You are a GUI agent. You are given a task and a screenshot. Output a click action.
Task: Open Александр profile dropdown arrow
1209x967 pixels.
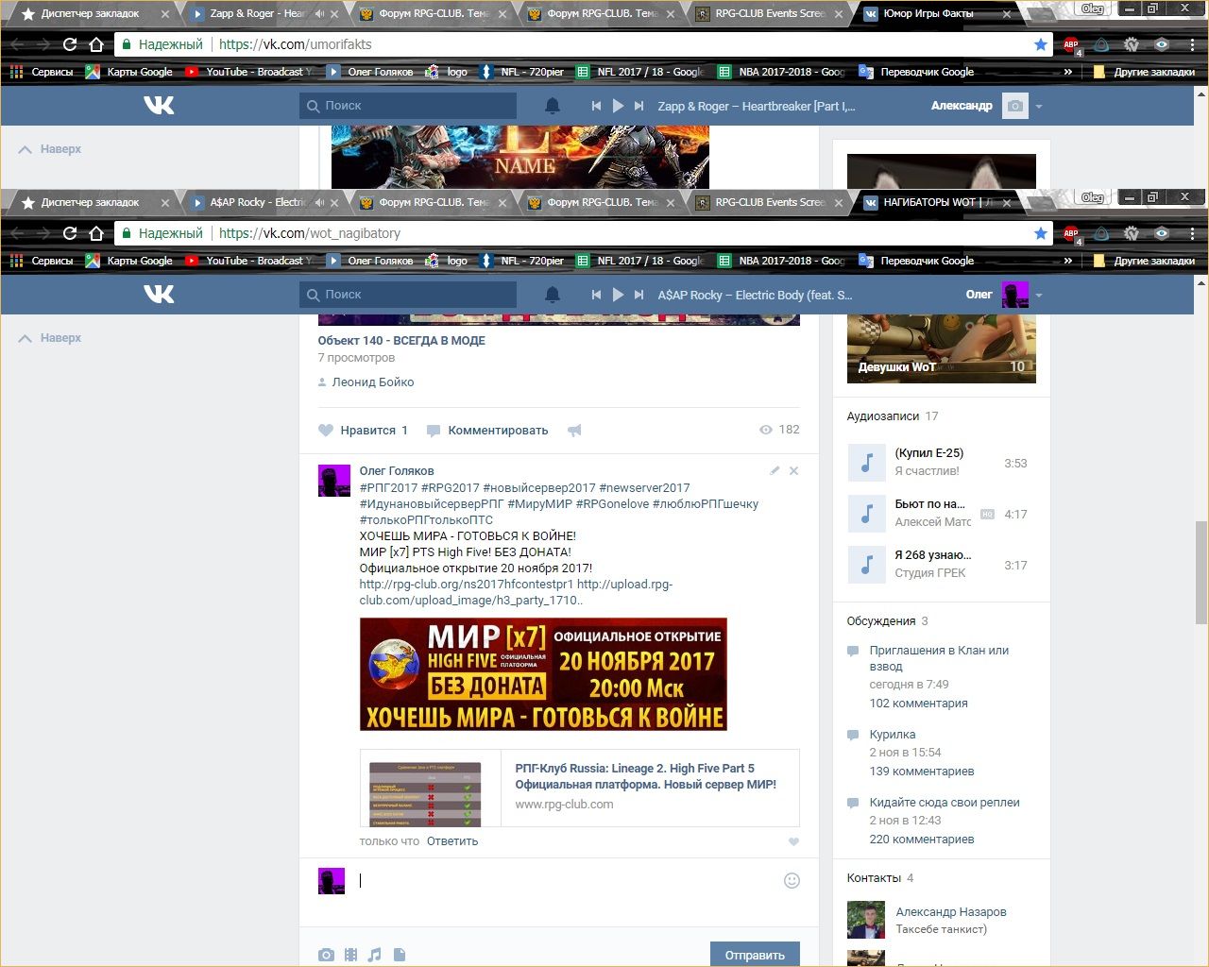[x=1039, y=107]
